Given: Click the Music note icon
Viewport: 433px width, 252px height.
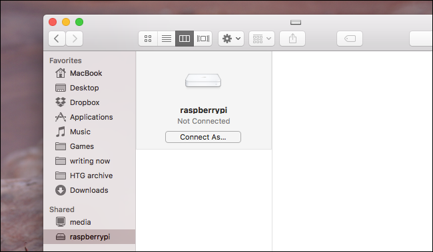Looking at the screenshot, I should coord(61,132).
